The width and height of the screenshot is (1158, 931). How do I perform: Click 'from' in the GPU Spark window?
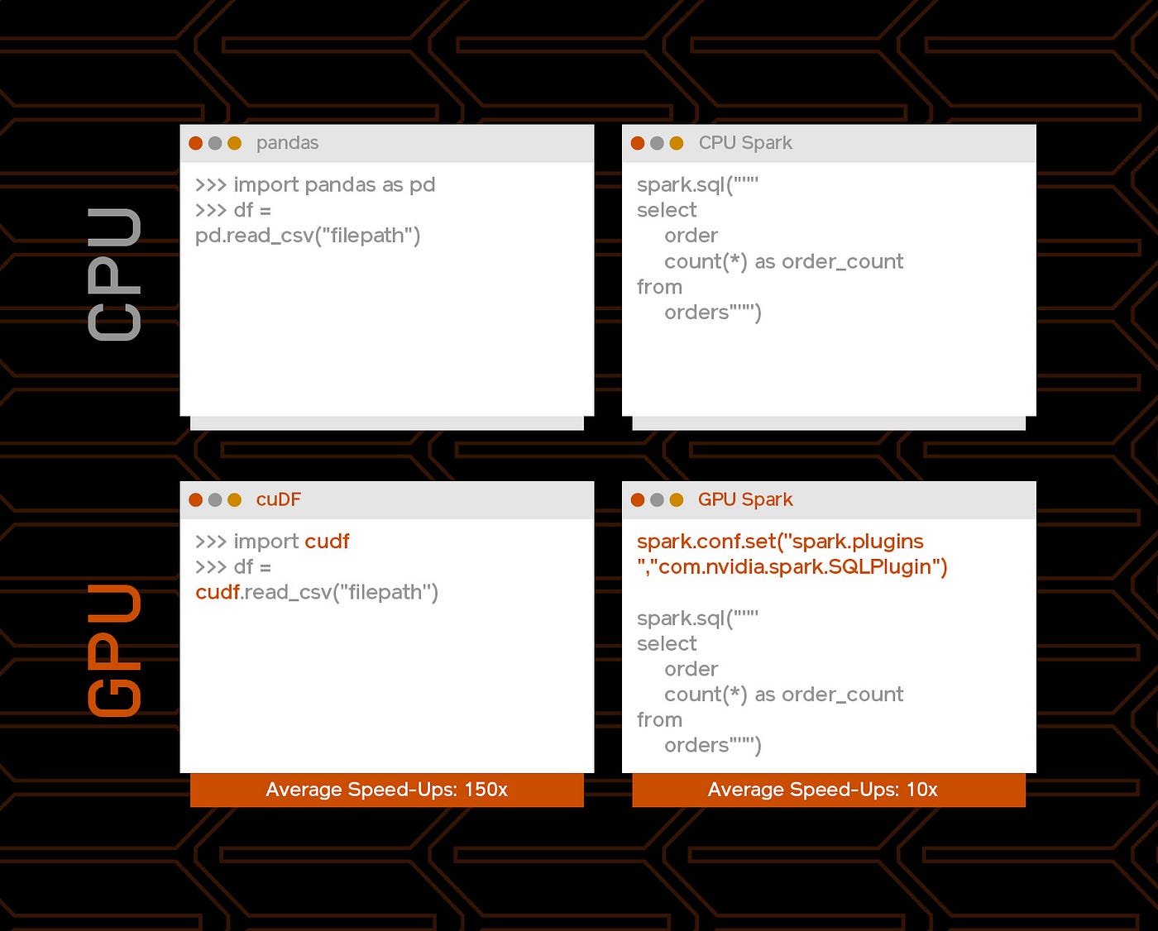(x=659, y=720)
